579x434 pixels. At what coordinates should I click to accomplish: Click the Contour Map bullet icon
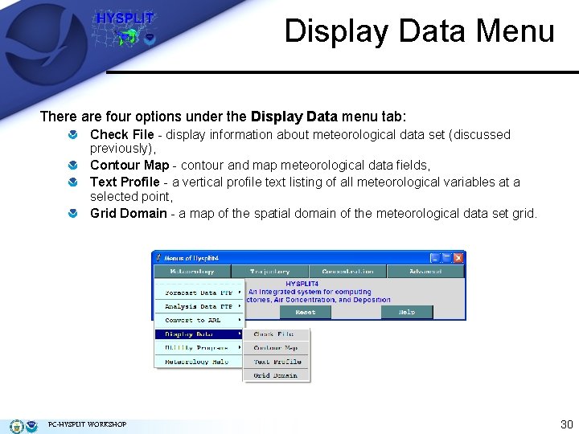click(73, 165)
